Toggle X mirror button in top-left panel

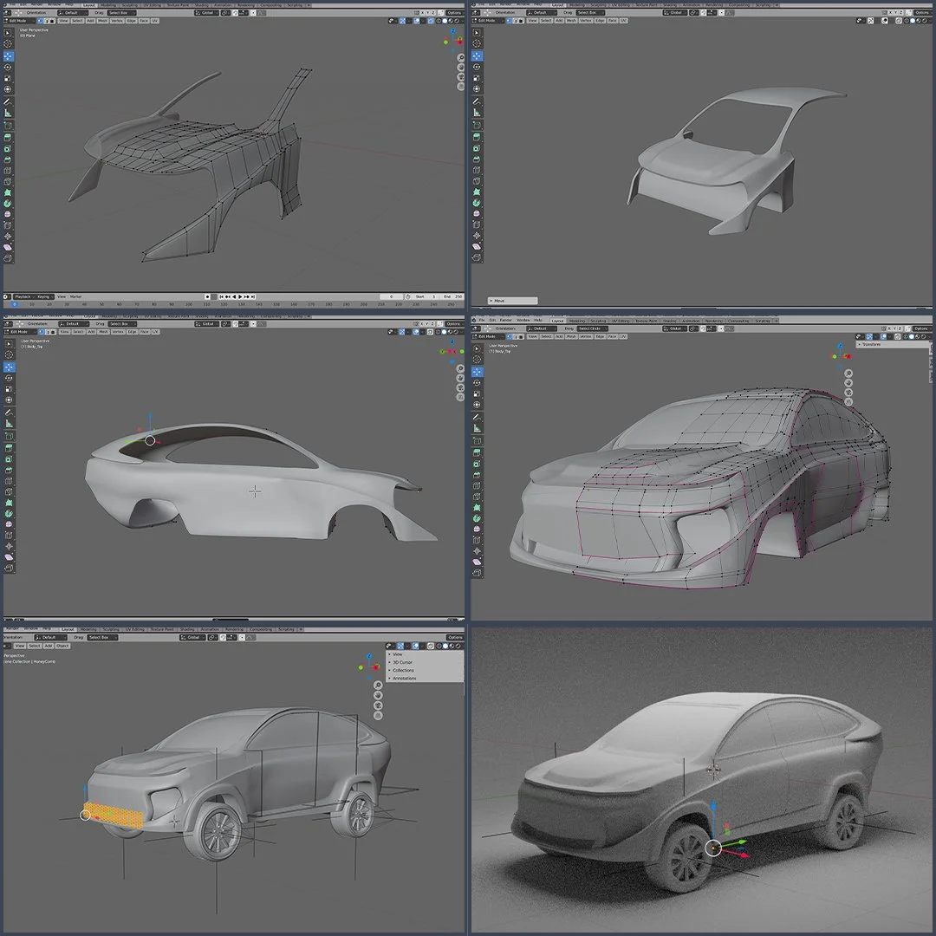(423, 12)
